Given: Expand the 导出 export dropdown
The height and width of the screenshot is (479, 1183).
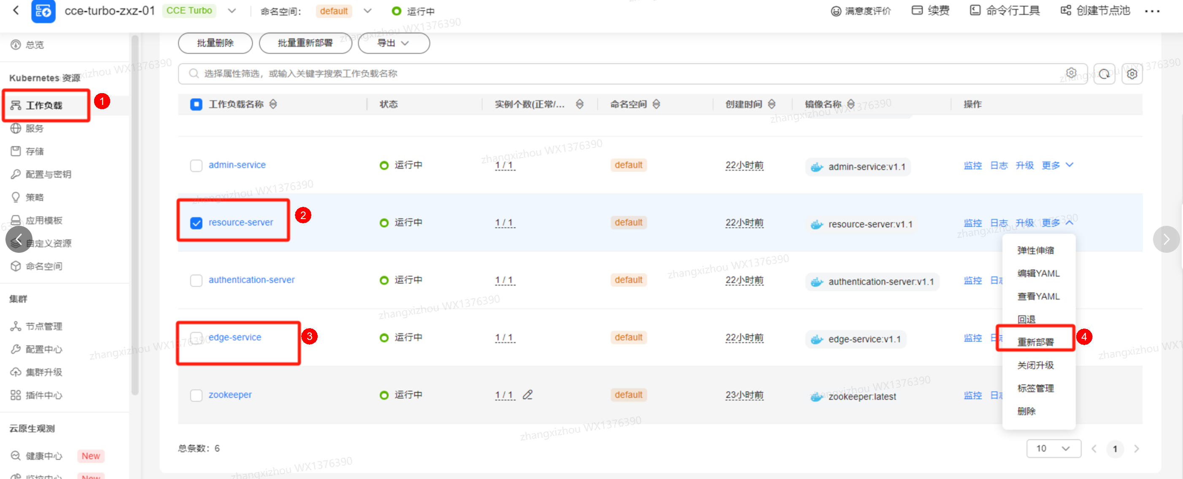Looking at the screenshot, I should click(393, 43).
